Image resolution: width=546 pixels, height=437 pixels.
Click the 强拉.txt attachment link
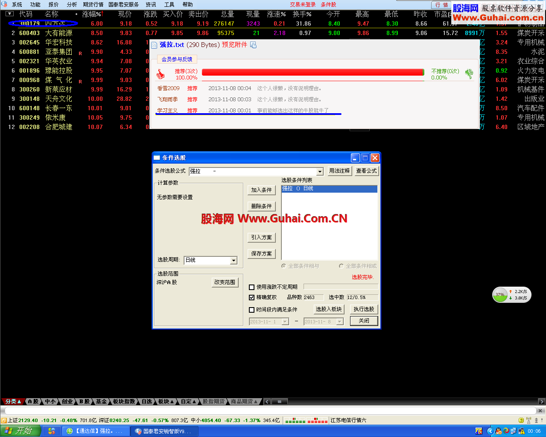pyautogui.click(x=172, y=45)
